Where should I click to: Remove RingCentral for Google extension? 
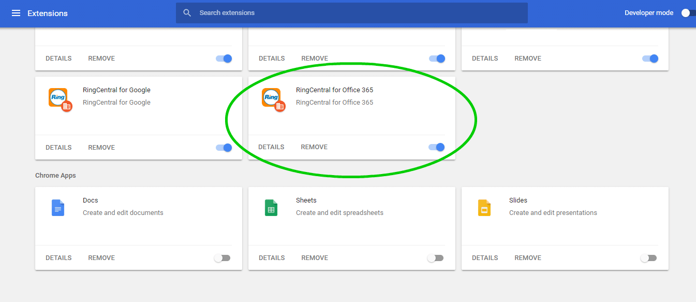tap(101, 148)
